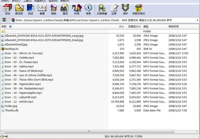Run the 测试 (Test) archive tool
The image size is (200, 139).
pyautogui.click(x=31, y=9)
